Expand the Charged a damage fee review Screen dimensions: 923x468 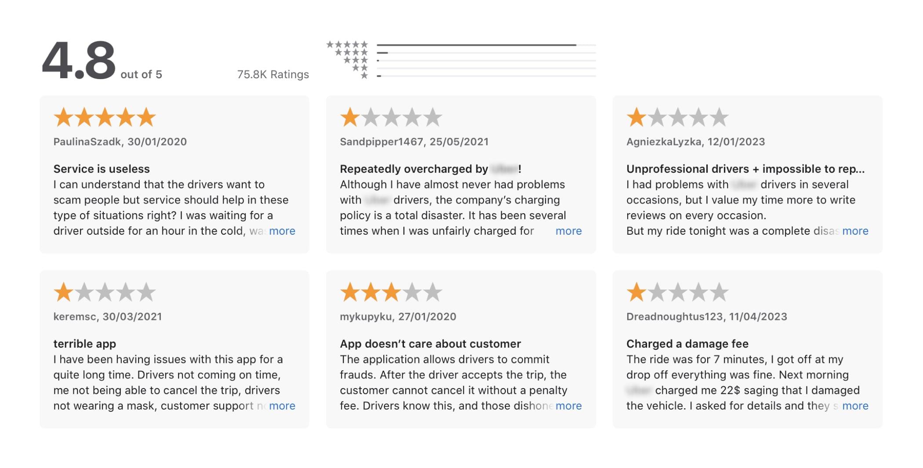[854, 406]
